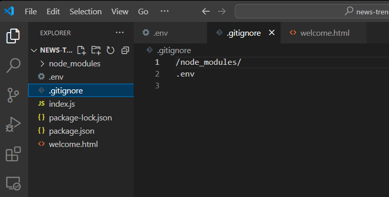
Task: Open package-lock.json in Explorer tree
Action: tap(80, 117)
